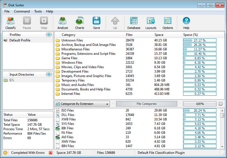Screen dimensions: 227x158
Task: Click the File Categories button
Action: 147,104
